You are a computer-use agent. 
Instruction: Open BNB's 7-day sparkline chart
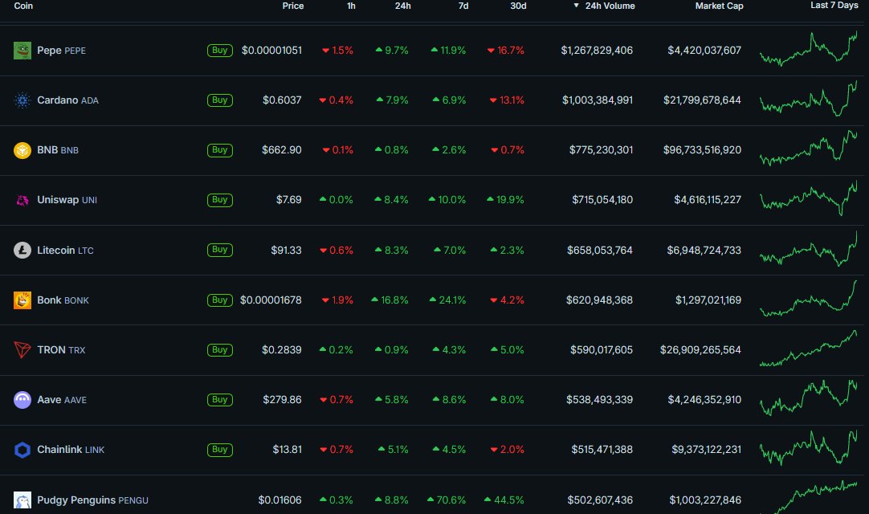pos(808,148)
